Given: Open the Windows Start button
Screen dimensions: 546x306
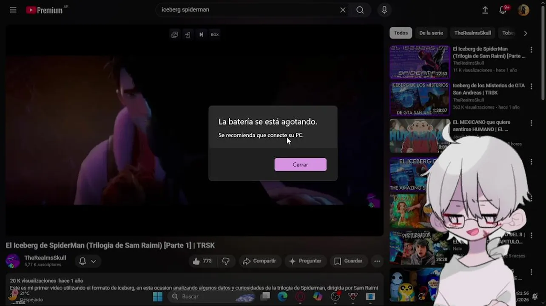Looking at the screenshot, I should click(x=157, y=297).
